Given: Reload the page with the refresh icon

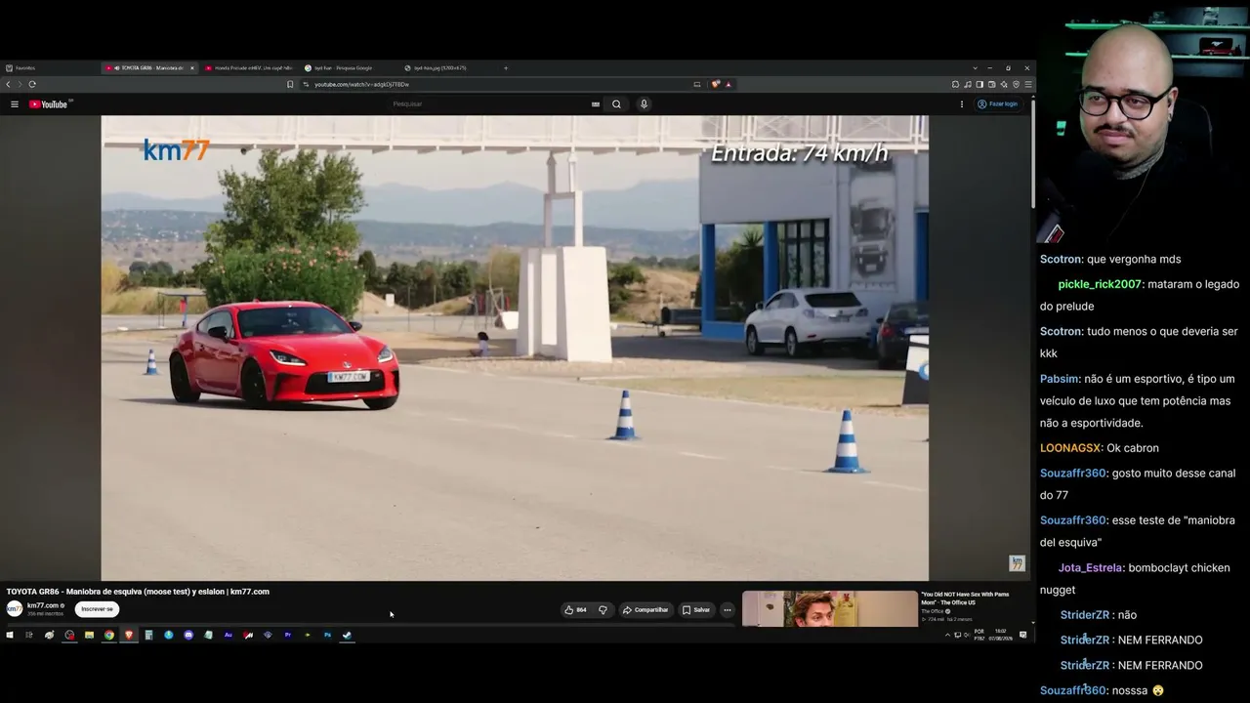Looking at the screenshot, I should coord(32,84).
